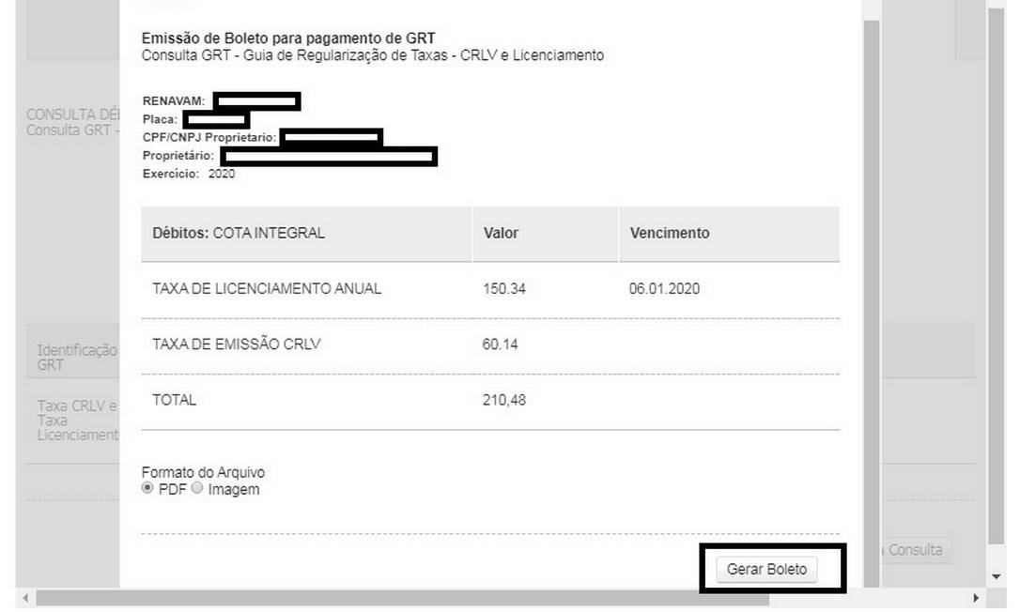Select the TAXA DE EMISSÃO CRLV row
Screen dimensions: 1020x612
pos(237,344)
